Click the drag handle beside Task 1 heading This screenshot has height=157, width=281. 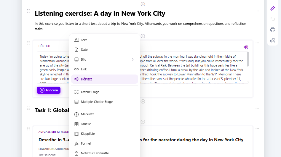coord(28,108)
